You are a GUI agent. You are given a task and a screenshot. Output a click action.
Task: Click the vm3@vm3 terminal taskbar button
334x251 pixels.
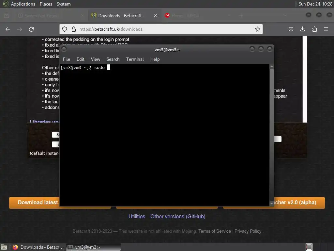pos(93,247)
